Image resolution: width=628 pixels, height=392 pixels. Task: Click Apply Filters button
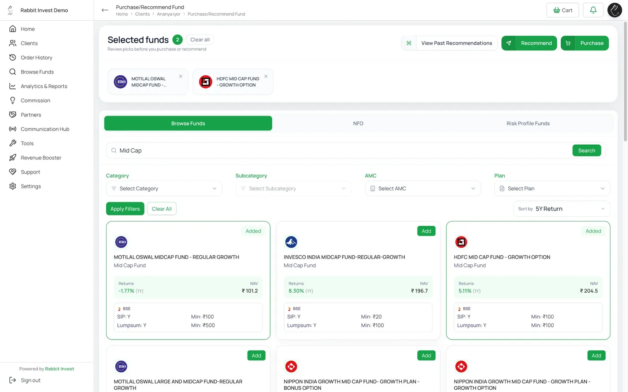[x=125, y=209]
